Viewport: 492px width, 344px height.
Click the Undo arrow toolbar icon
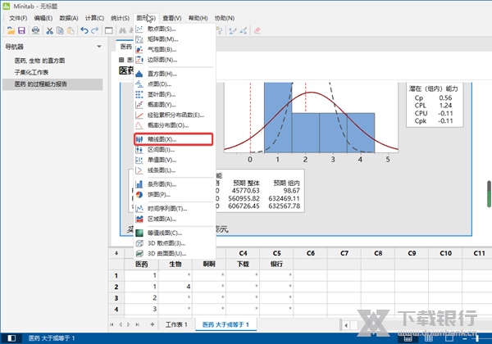84,30
